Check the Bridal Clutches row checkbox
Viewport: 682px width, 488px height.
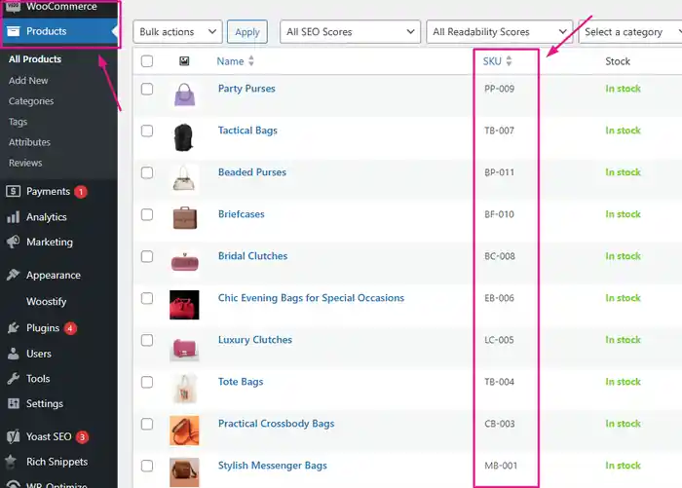click(147, 256)
